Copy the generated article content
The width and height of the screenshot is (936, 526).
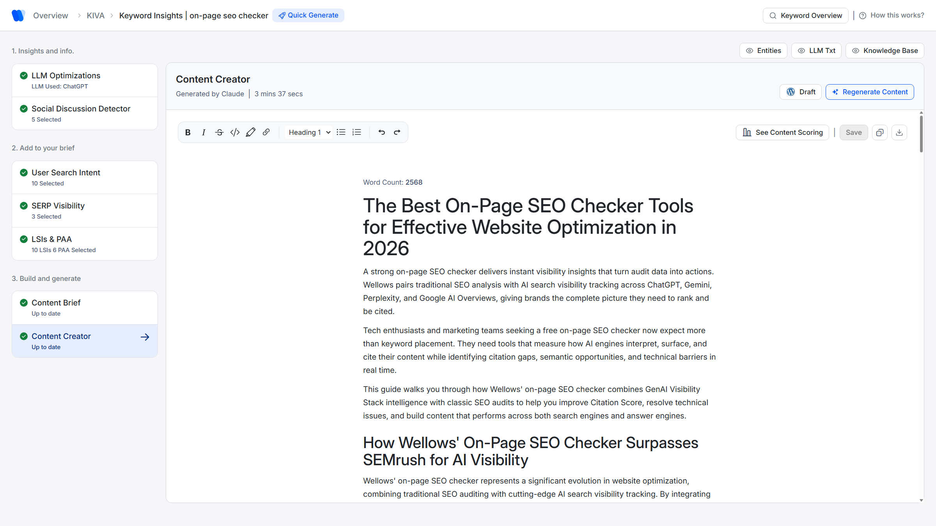tap(879, 132)
